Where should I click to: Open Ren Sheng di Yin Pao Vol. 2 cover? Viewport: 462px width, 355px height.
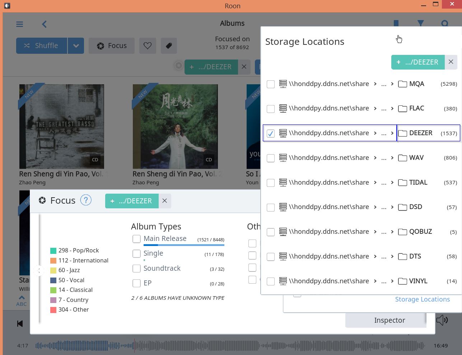175,127
